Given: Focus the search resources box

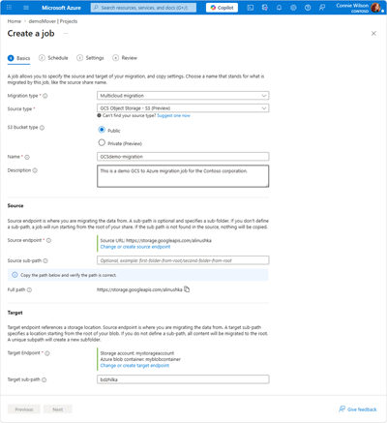Looking at the screenshot, I should [143, 8].
